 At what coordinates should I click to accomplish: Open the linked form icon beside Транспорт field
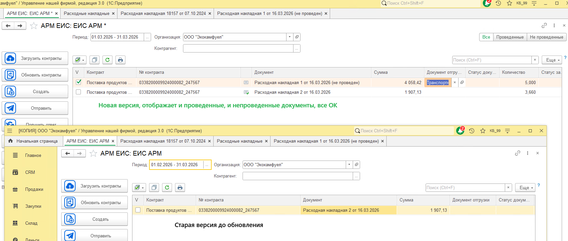coord(462,82)
